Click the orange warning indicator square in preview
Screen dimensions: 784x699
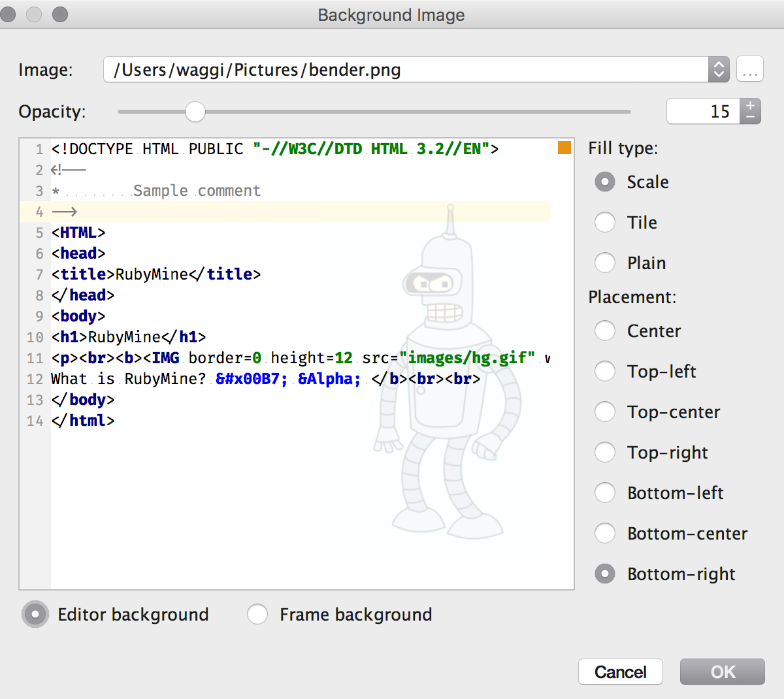(564, 148)
